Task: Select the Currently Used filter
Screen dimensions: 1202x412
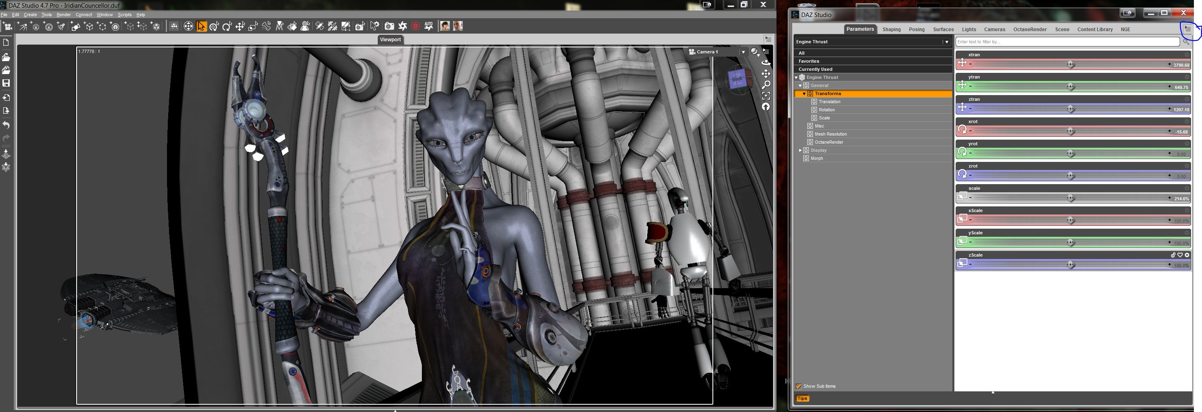Action: coord(815,70)
